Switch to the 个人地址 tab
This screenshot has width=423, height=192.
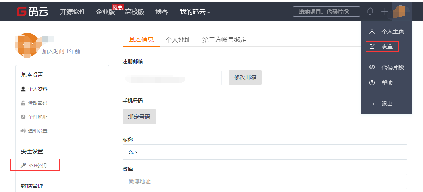[178, 40]
